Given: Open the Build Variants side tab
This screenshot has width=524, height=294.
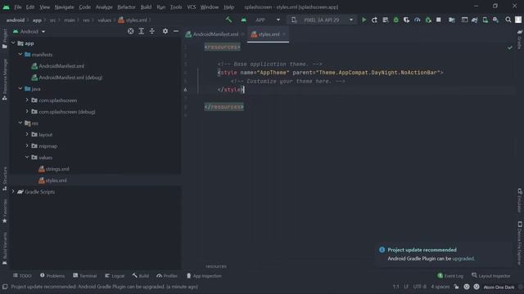Looking at the screenshot, I should [5, 248].
